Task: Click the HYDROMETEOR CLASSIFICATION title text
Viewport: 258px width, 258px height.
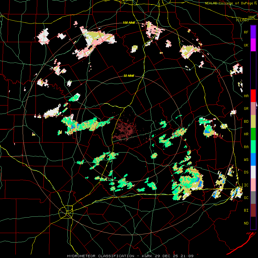Action: 101,256
